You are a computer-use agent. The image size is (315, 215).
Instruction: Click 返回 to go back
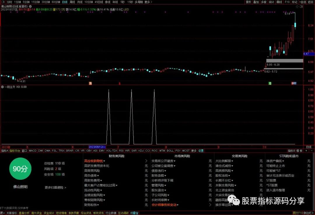pyautogui.click(x=310, y=2)
